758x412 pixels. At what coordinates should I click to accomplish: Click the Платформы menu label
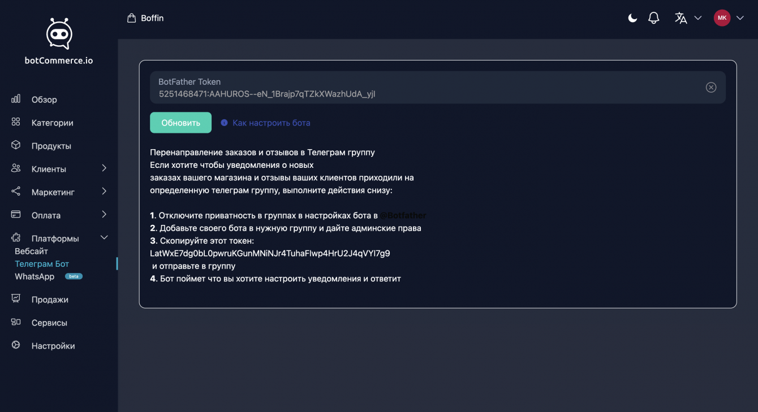(x=55, y=238)
